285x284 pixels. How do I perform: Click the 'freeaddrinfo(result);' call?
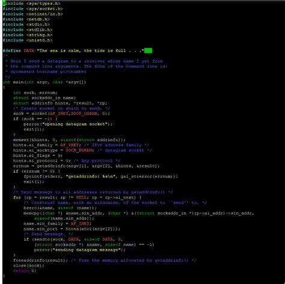40,261
